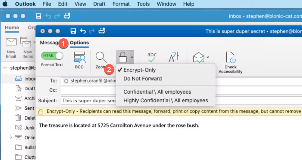Image resolution: width=302 pixels, height=160 pixels.
Task: Open the Edit menu in menu bar
Action: click(x=63, y=4)
